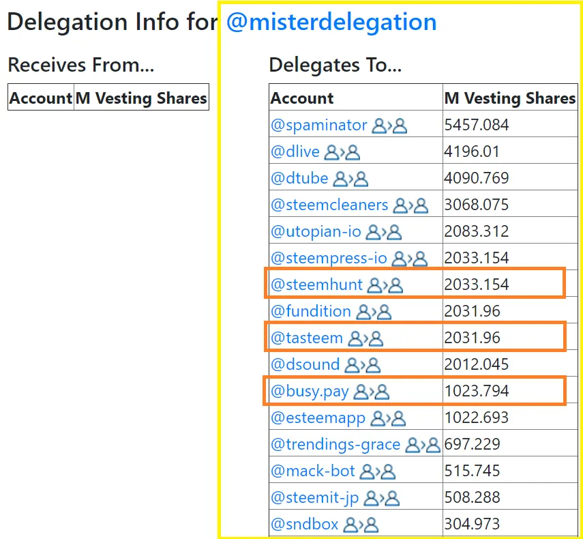Click the delegation icon next to @steemhunt
Screen dimensions: 583x539
click(385, 285)
